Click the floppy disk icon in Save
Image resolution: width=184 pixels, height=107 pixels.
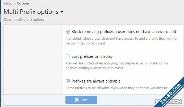coord(77,100)
